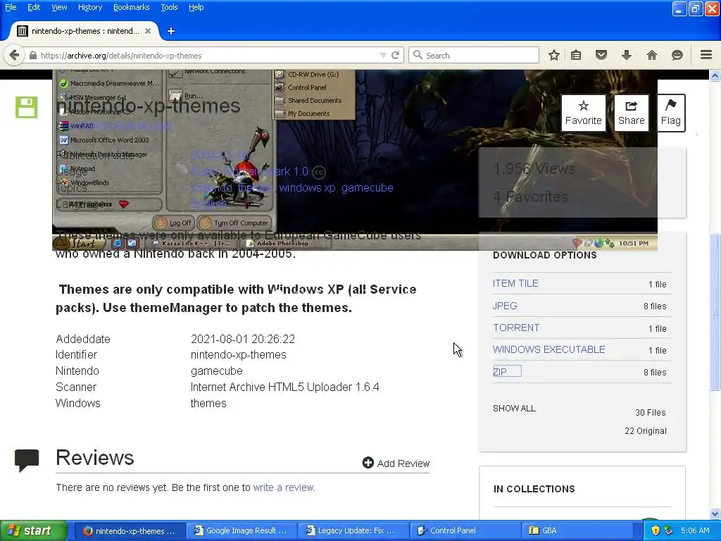Click the nintendo-xp-themes taskbar button
This screenshot has width=721, height=541.
[x=130, y=530]
